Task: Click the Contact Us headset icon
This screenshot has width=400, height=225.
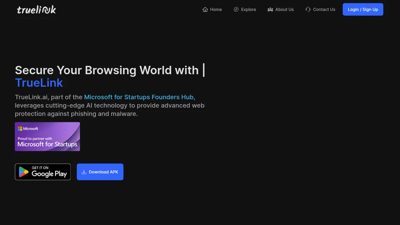Action: click(x=308, y=9)
